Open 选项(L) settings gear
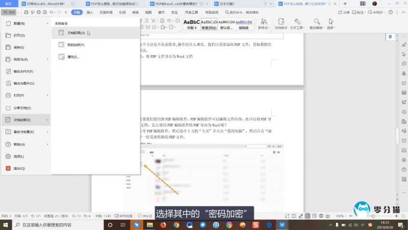The height and width of the screenshot is (230, 408). point(8,156)
